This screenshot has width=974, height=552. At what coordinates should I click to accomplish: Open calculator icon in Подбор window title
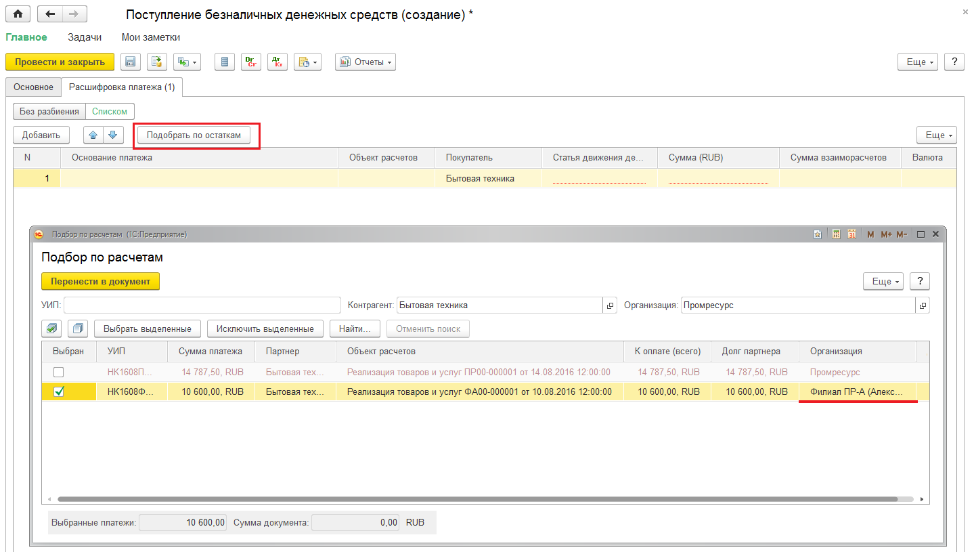[836, 234]
